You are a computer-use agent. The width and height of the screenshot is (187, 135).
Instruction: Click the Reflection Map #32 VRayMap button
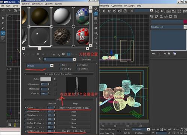74,131
